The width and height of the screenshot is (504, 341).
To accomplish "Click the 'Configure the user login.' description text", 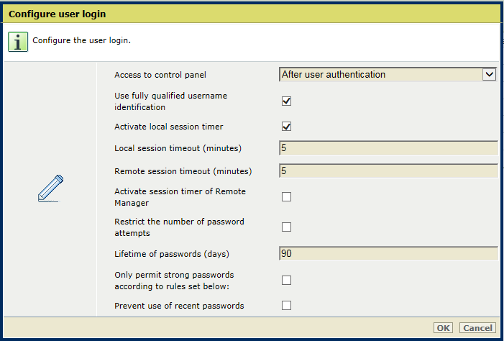I will [x=82, y=40].
